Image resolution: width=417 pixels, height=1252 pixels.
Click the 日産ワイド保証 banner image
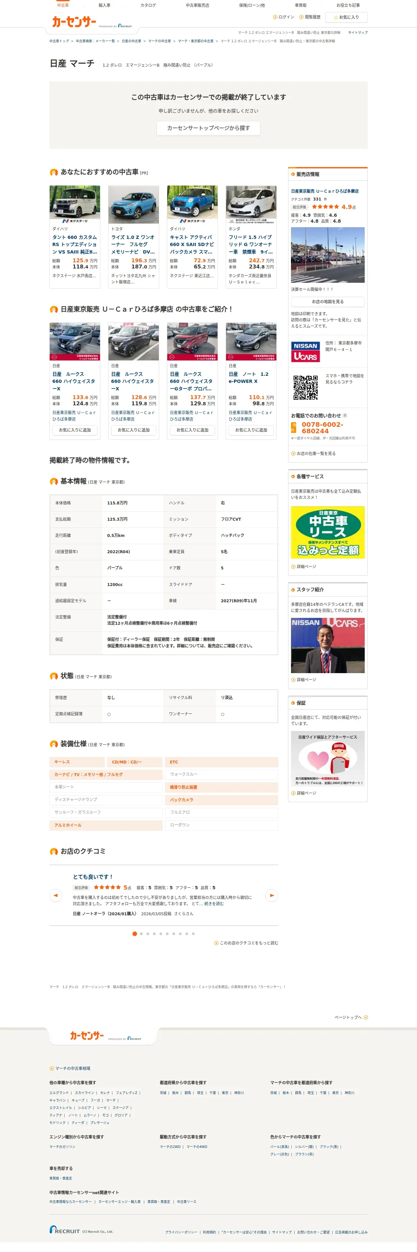[328, 759]
